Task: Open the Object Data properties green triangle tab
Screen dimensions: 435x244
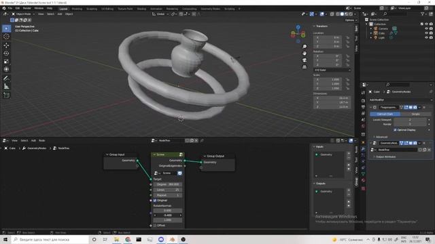Action: (x=363, y=174)
